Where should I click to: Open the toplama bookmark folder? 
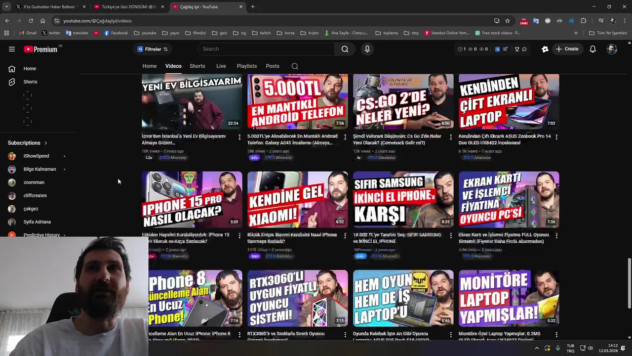click(x=387, y=33)
